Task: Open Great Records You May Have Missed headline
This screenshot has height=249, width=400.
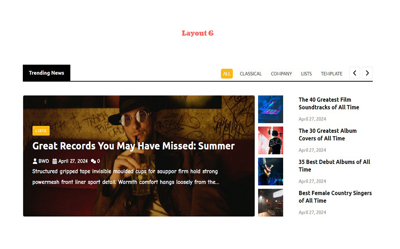Action: [x=133, y=146]
